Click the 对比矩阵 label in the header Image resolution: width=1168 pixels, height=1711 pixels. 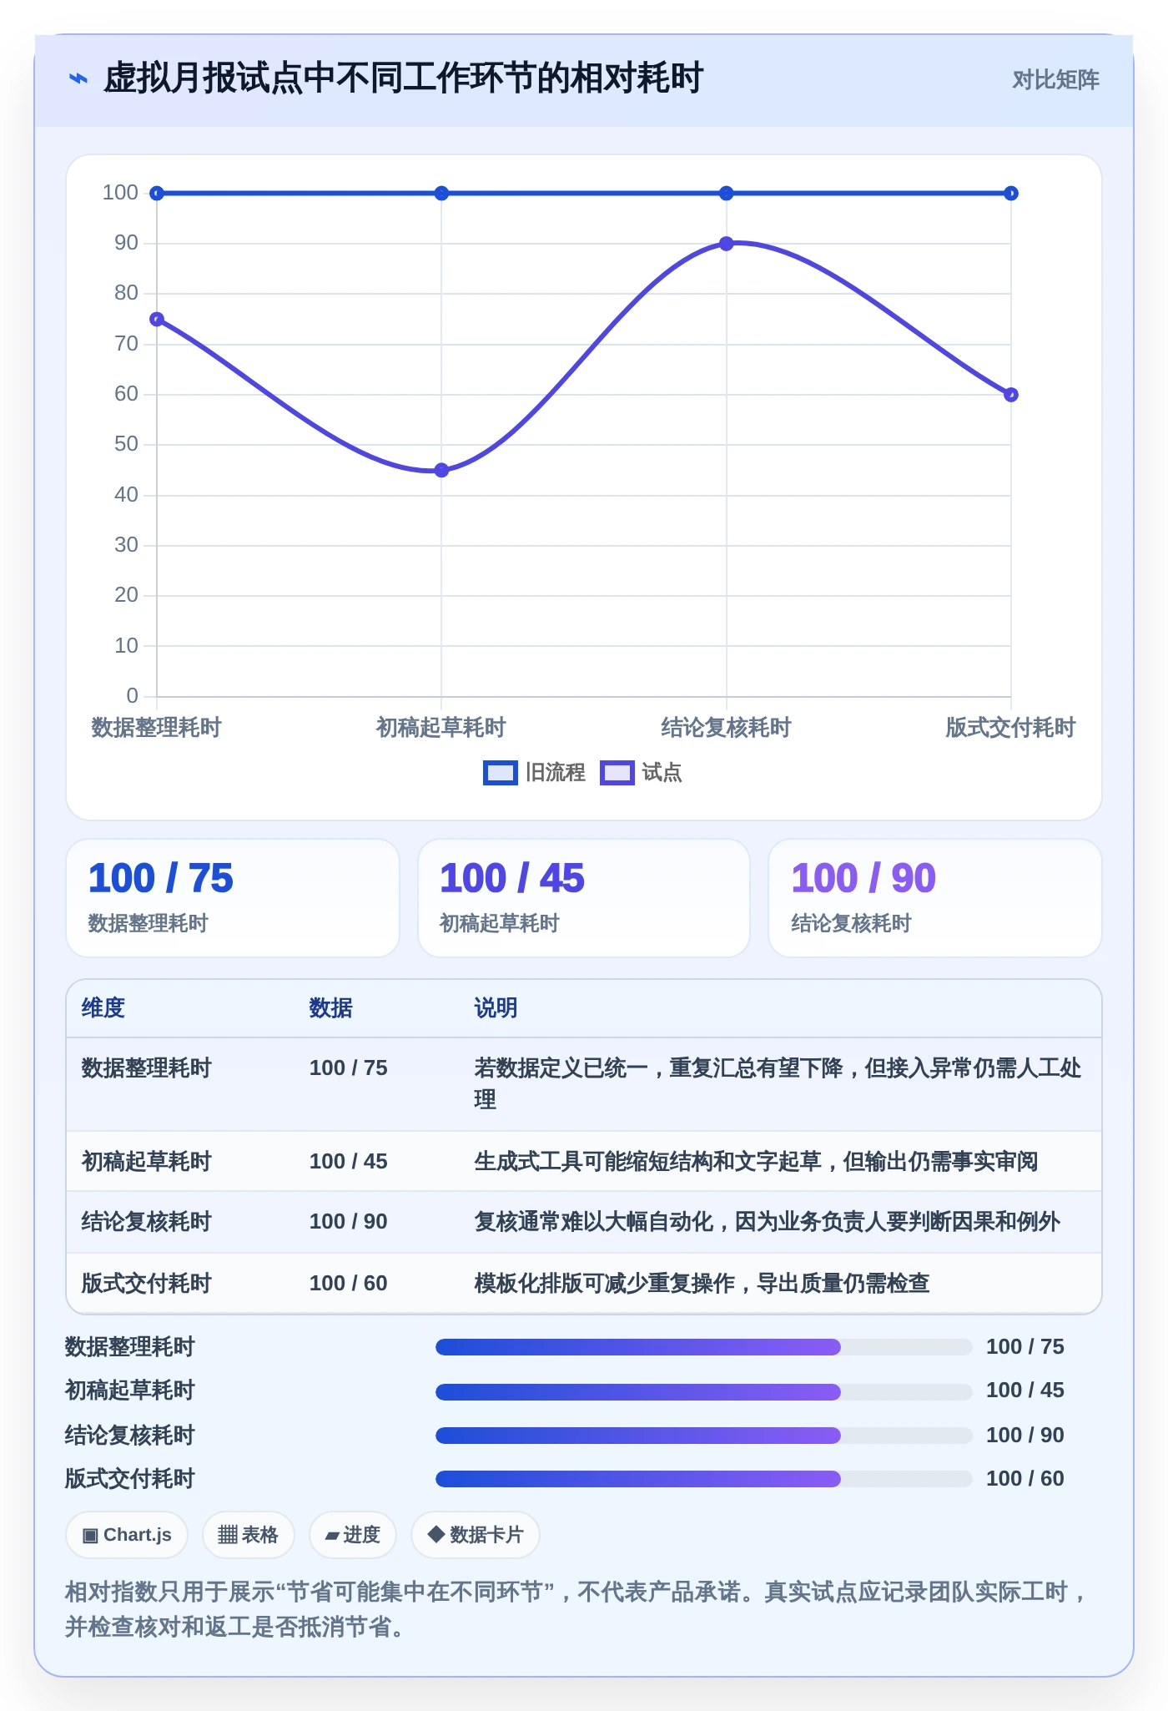coord(1055,79)
